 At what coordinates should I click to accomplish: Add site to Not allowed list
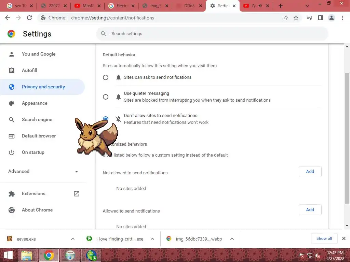(x=310, y=172)
